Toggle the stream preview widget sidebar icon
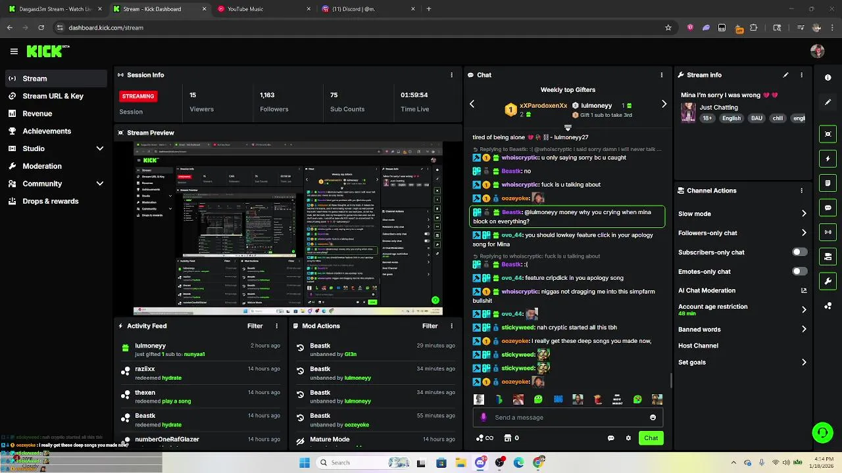 pos(828,134)
